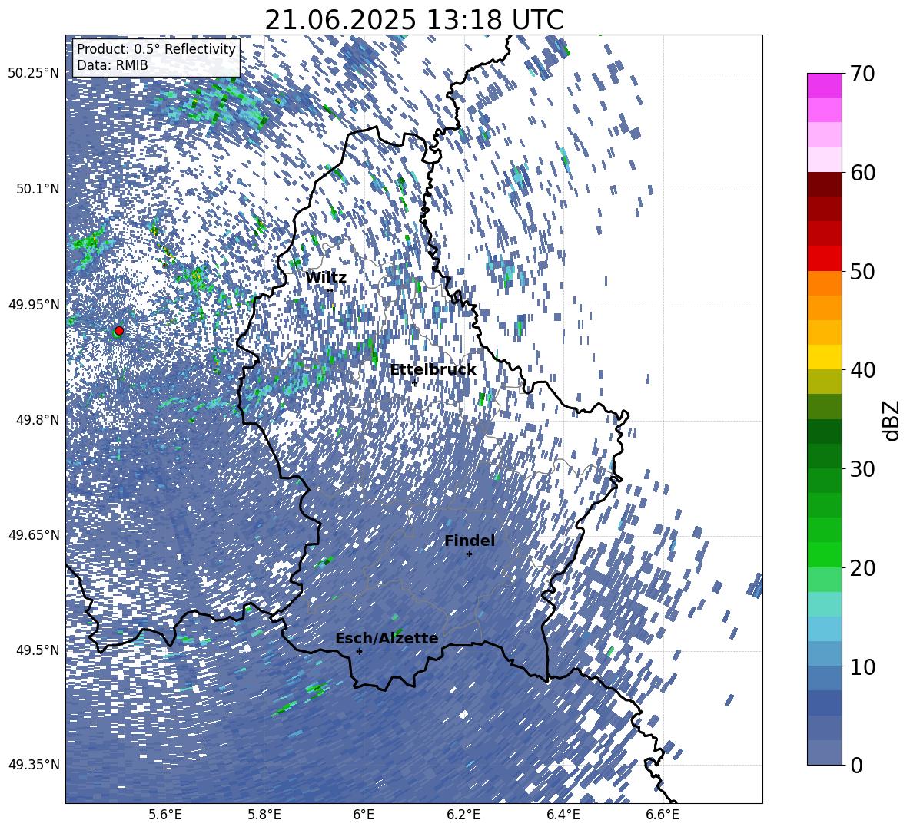Click the 20 colorbar tick label
910x830 pixels.
(862, 568)
